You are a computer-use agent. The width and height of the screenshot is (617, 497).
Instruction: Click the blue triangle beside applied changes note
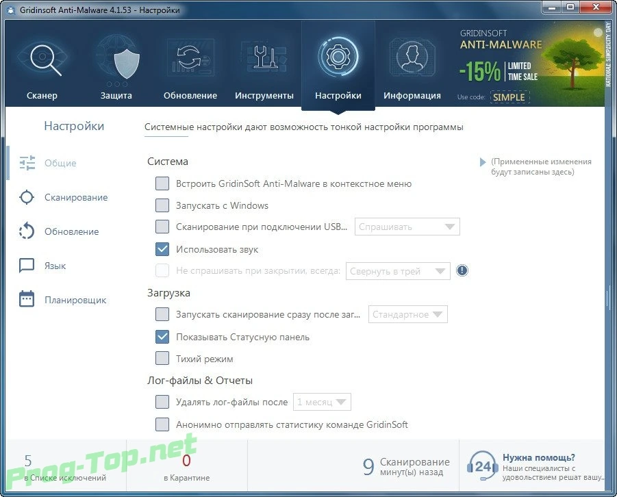pos(482,162)
